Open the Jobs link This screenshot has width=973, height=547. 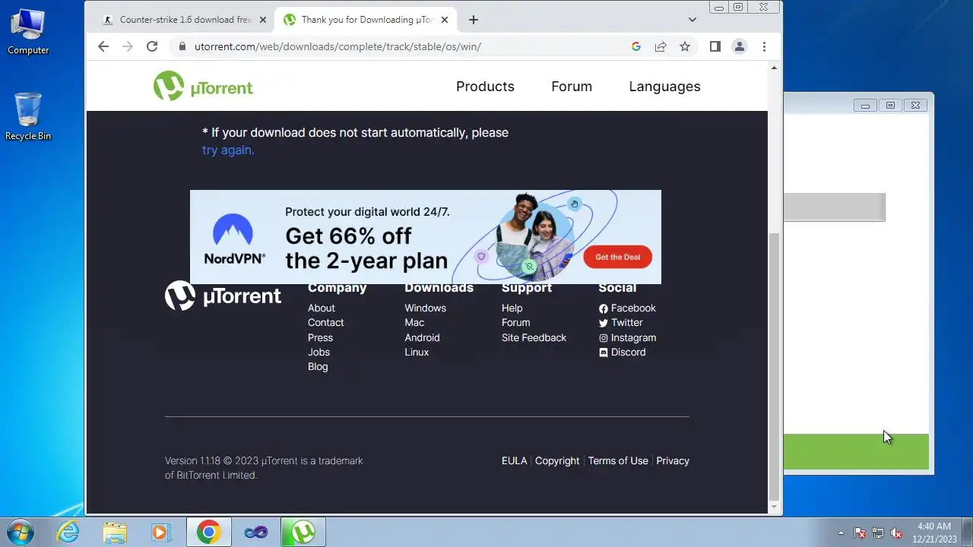pyautogui.click(x=319, y=352)
